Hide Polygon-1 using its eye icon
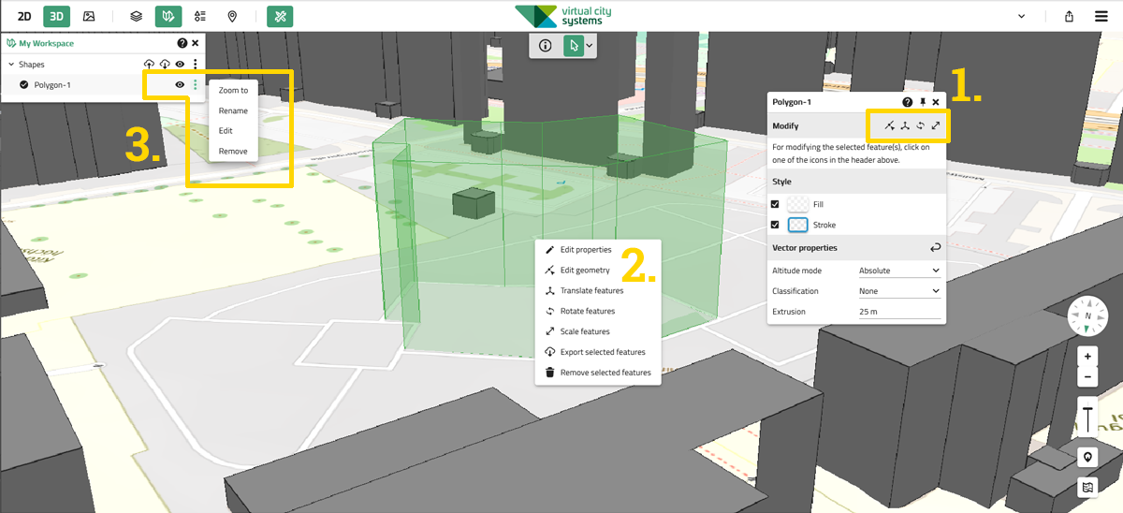The width and height of the screenshot is (1123, 513). 179,85
